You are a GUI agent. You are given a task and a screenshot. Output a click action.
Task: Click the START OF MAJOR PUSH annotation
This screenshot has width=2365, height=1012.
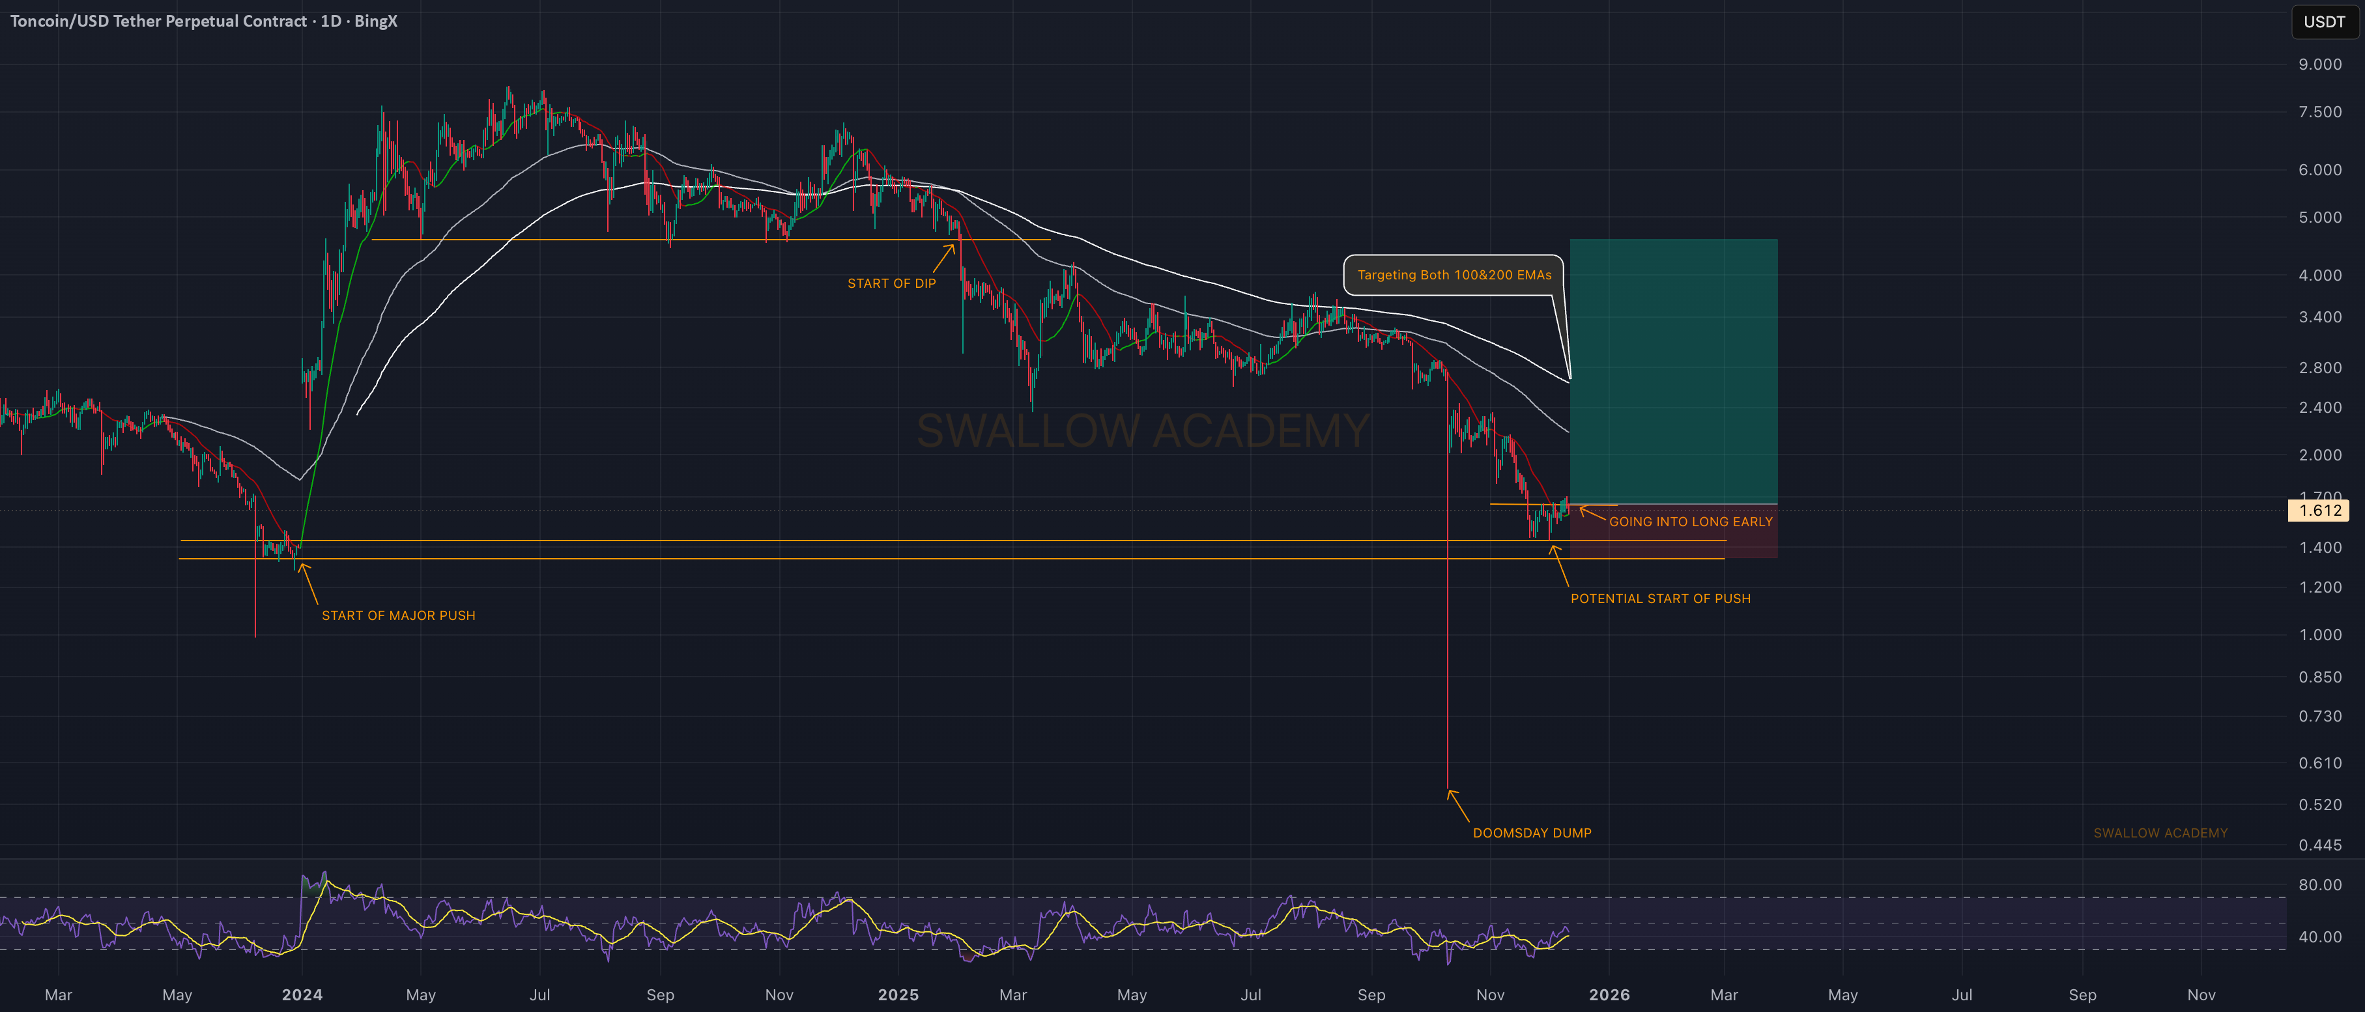399,615
